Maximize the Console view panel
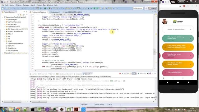 tap(155, 73)
